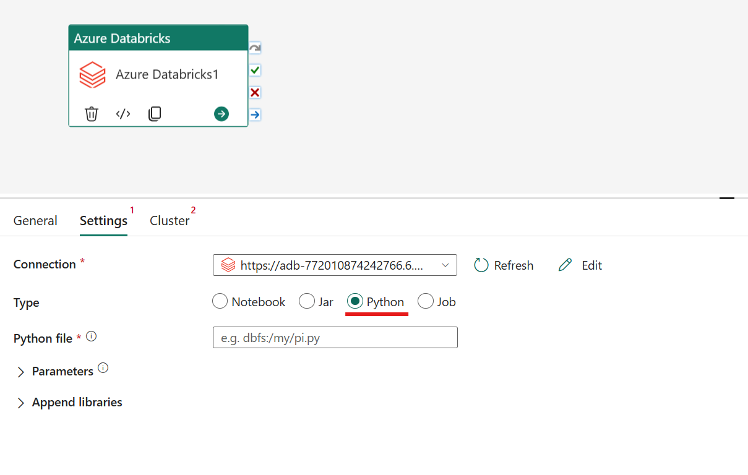748x475 pixels.
Task: Select the Job activity type
Action: coord(425,301)
